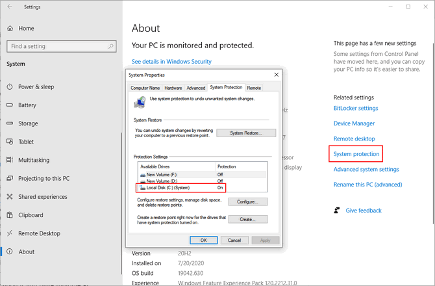Click the Find a setting search box
The height and width of the screenshot is (286, 435).
click(61, 46)
